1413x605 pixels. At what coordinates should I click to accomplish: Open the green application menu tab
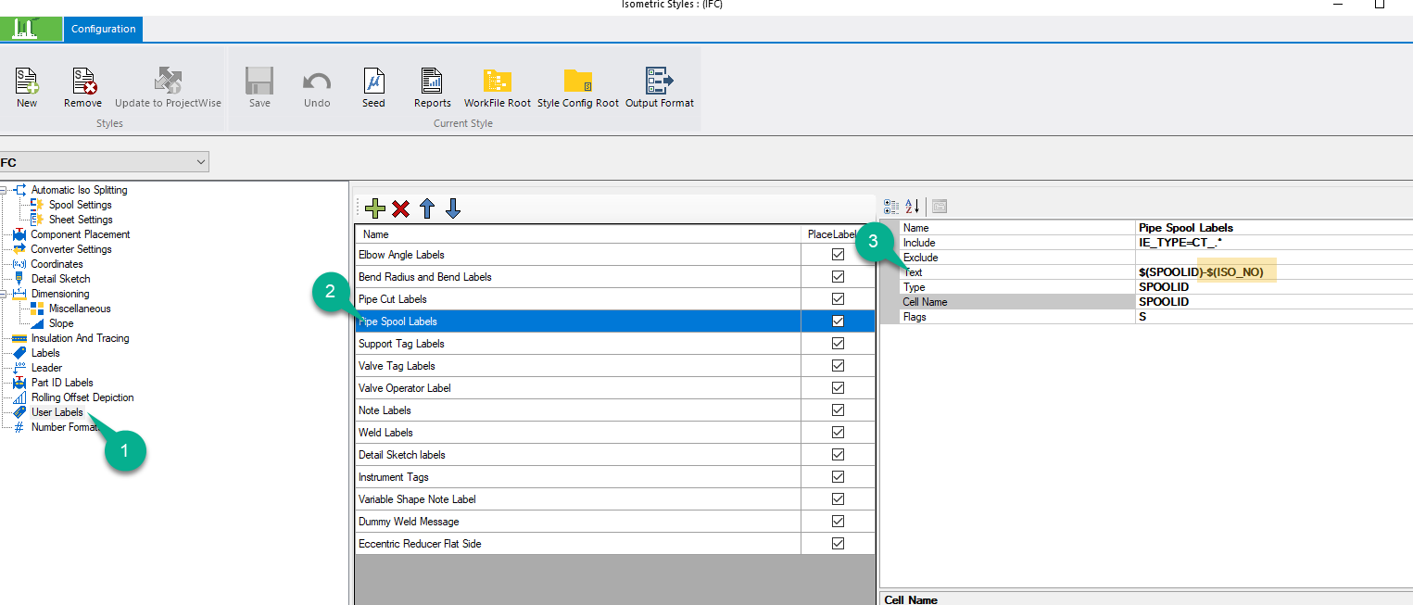coord(32,29)
